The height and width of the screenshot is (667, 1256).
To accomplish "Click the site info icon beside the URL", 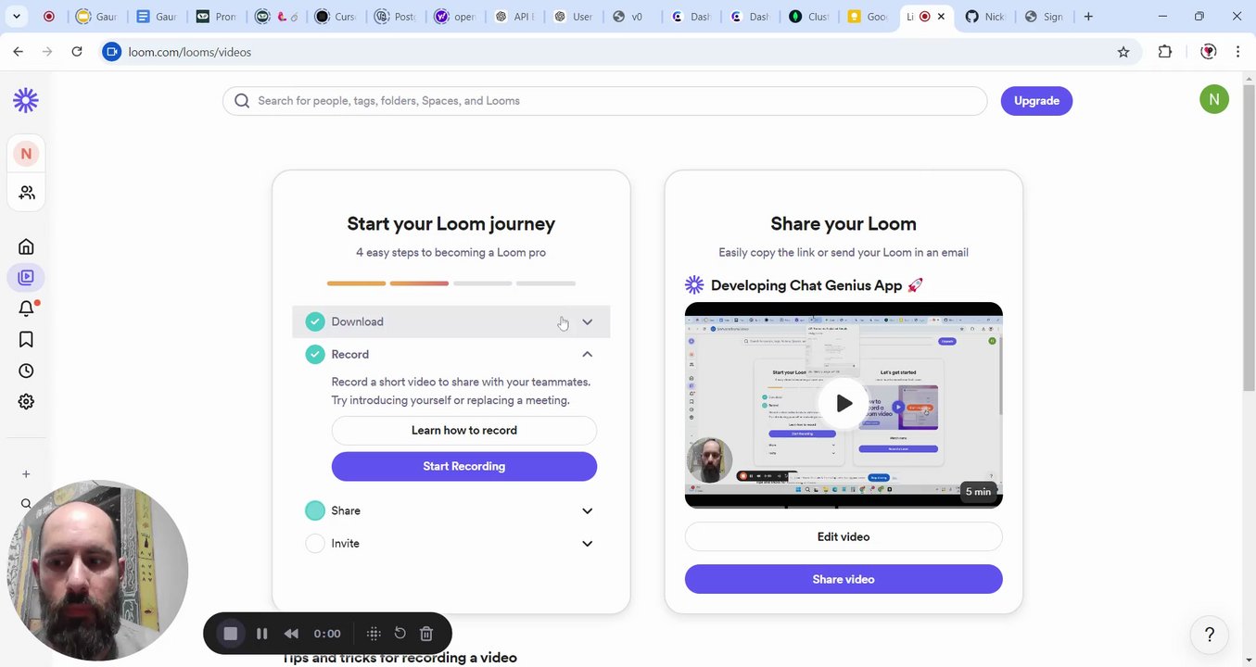I will [112, 52].
